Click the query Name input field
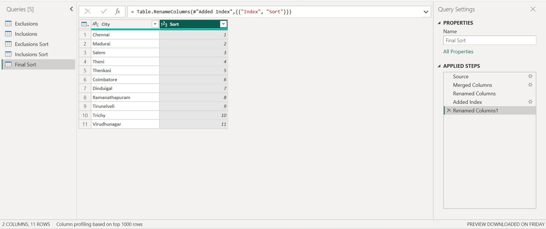 pos(490,40)
